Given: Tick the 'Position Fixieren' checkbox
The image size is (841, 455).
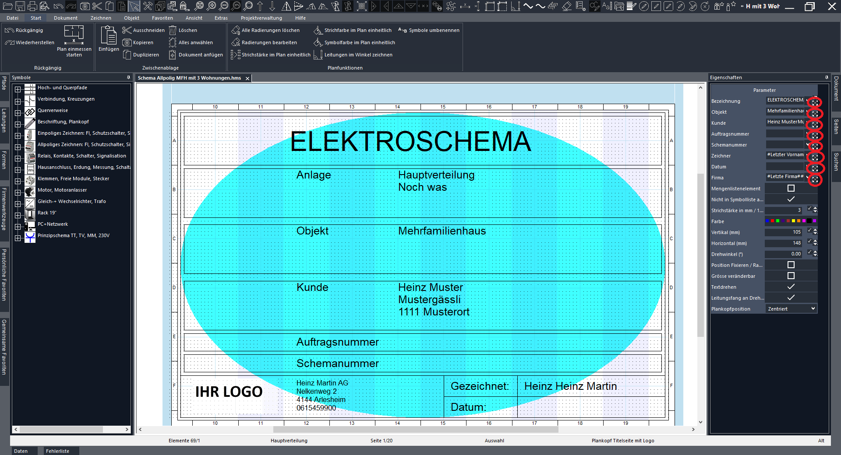Looking at the screenshot, I should (791, 265).
